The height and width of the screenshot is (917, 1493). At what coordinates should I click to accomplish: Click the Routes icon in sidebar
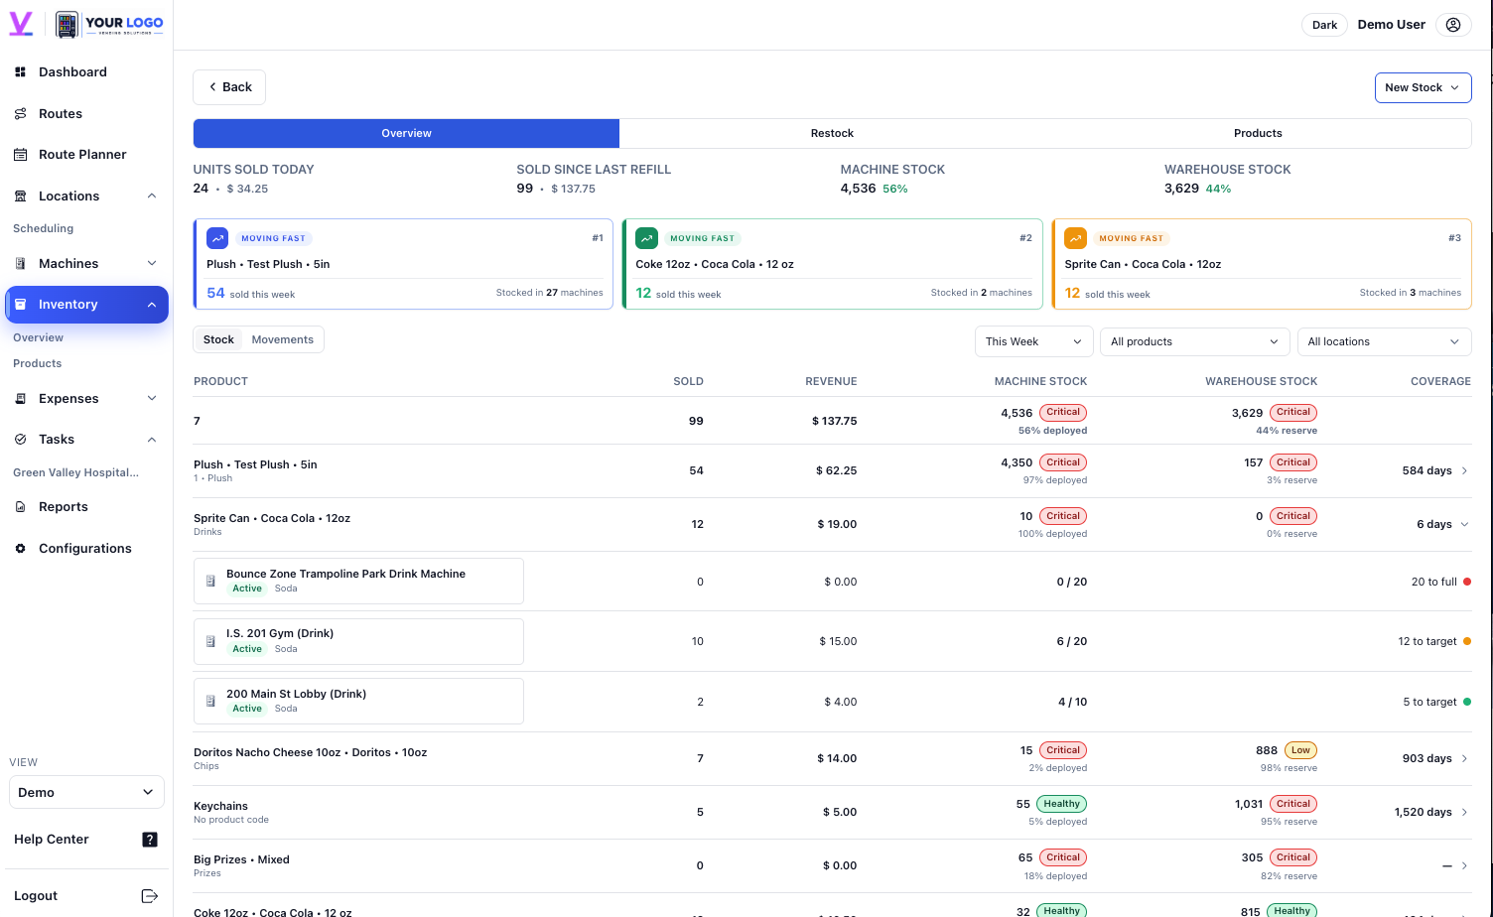(20, 114)
